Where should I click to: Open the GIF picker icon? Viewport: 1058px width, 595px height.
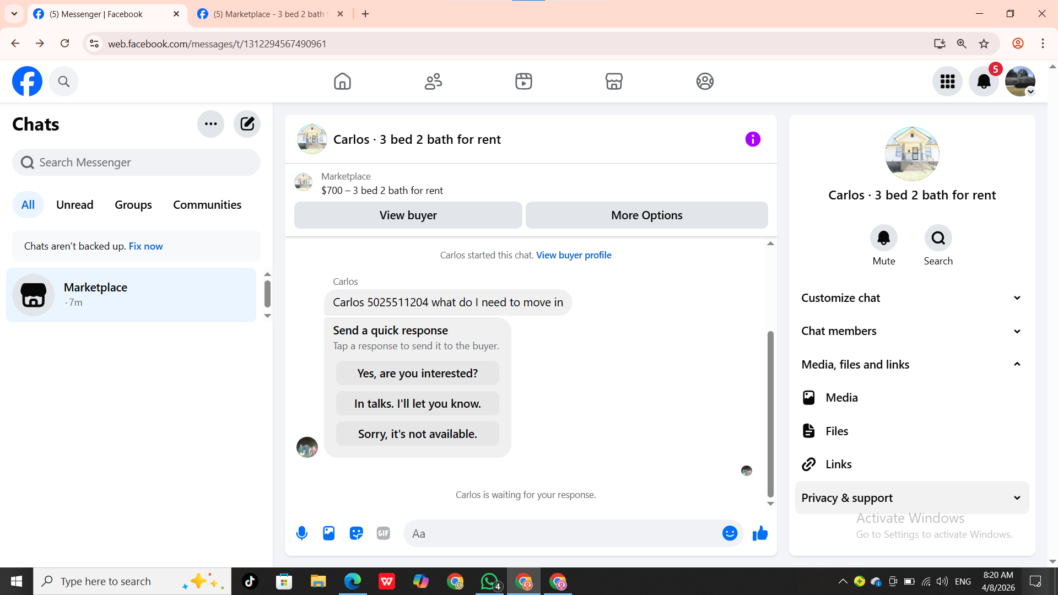[384, 533]
